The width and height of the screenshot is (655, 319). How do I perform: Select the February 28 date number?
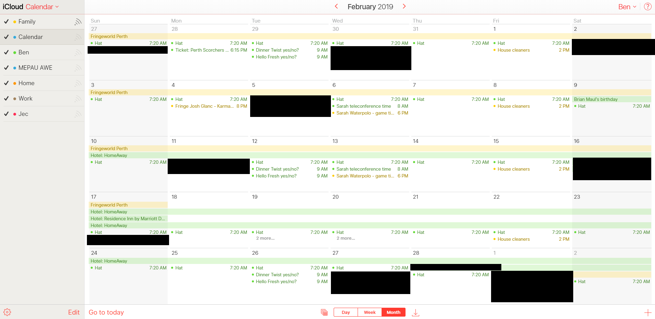pyautogui.click(x=416, y=253)
